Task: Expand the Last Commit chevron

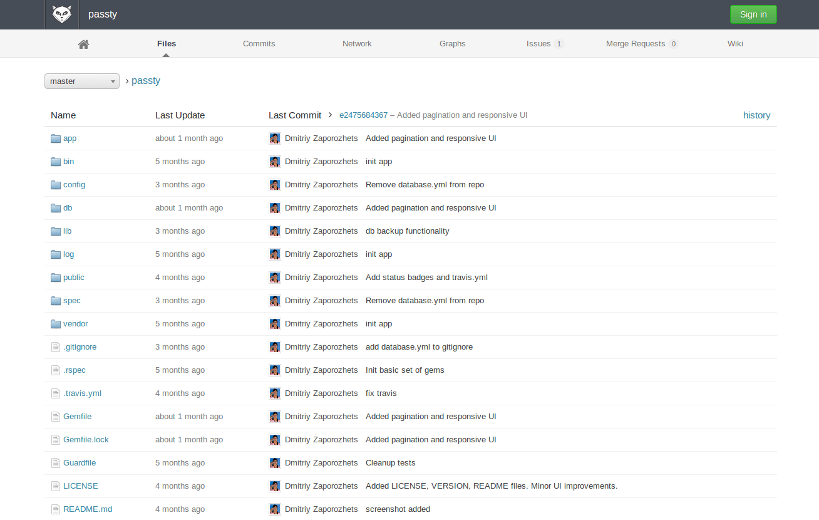Action: point(330,115)
